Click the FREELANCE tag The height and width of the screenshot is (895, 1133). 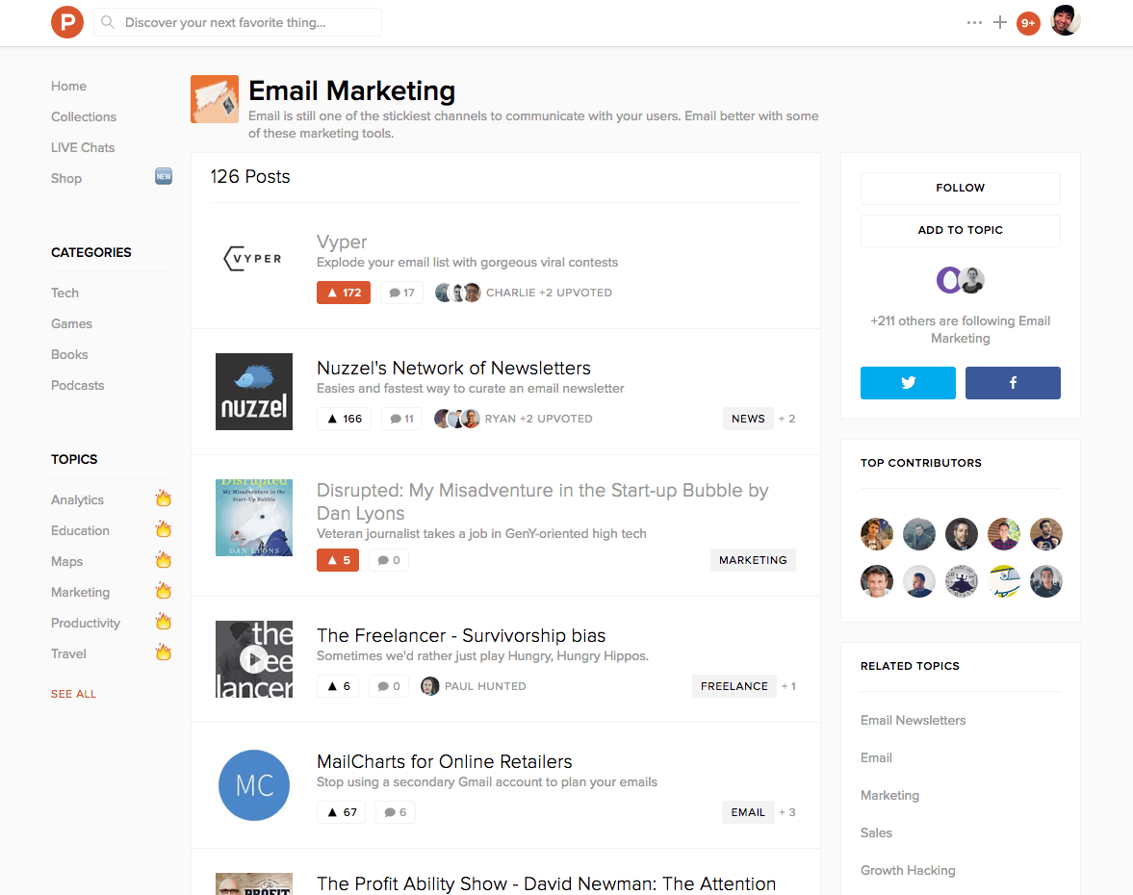coord(734,686)
